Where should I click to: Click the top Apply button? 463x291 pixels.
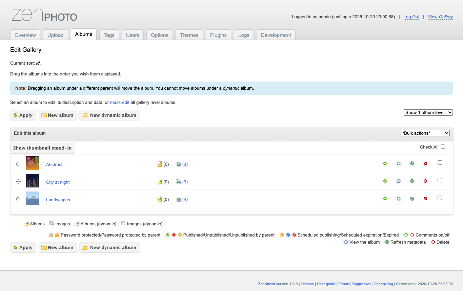[x=23, y=115]
